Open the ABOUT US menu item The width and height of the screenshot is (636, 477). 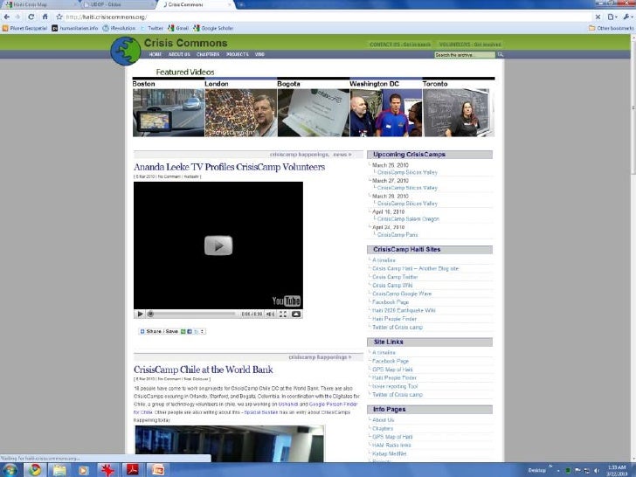click(179, 54)
